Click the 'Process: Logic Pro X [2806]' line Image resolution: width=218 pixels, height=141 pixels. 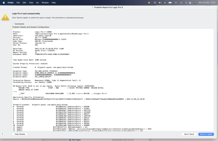32,32
